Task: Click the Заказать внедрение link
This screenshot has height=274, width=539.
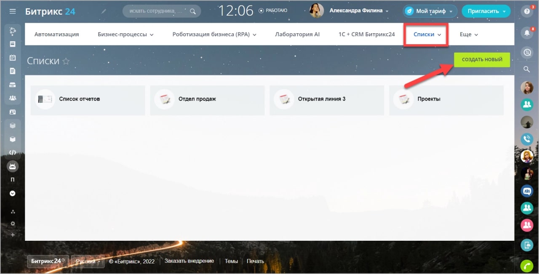Action: point(189,261)
